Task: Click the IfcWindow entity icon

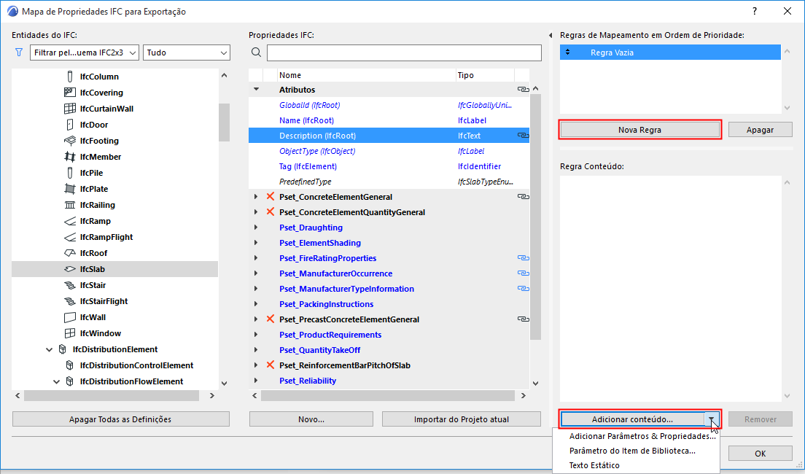Action: (x=70, y=333)
